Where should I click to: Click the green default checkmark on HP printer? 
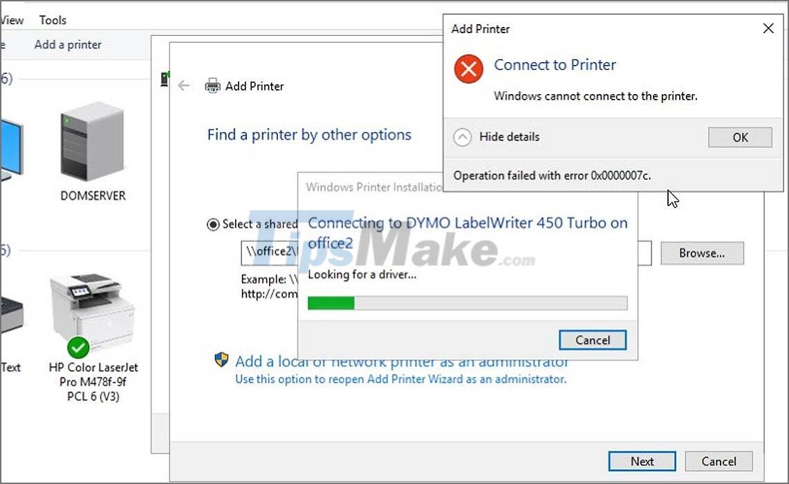pyautogui.click(x=78, y=347)
